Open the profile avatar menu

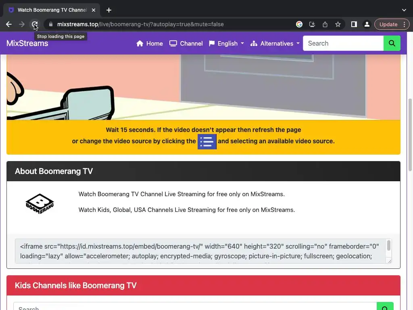tap(367, 24)
